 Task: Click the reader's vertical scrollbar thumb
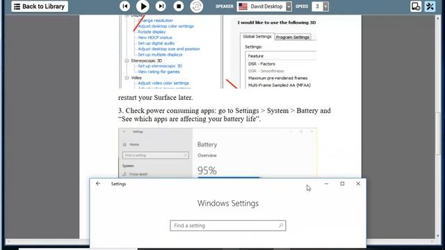pyautogui.click(x=438, y=133)
